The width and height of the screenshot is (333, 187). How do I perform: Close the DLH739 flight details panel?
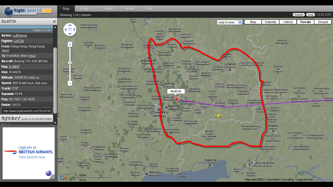pos(54,22)
